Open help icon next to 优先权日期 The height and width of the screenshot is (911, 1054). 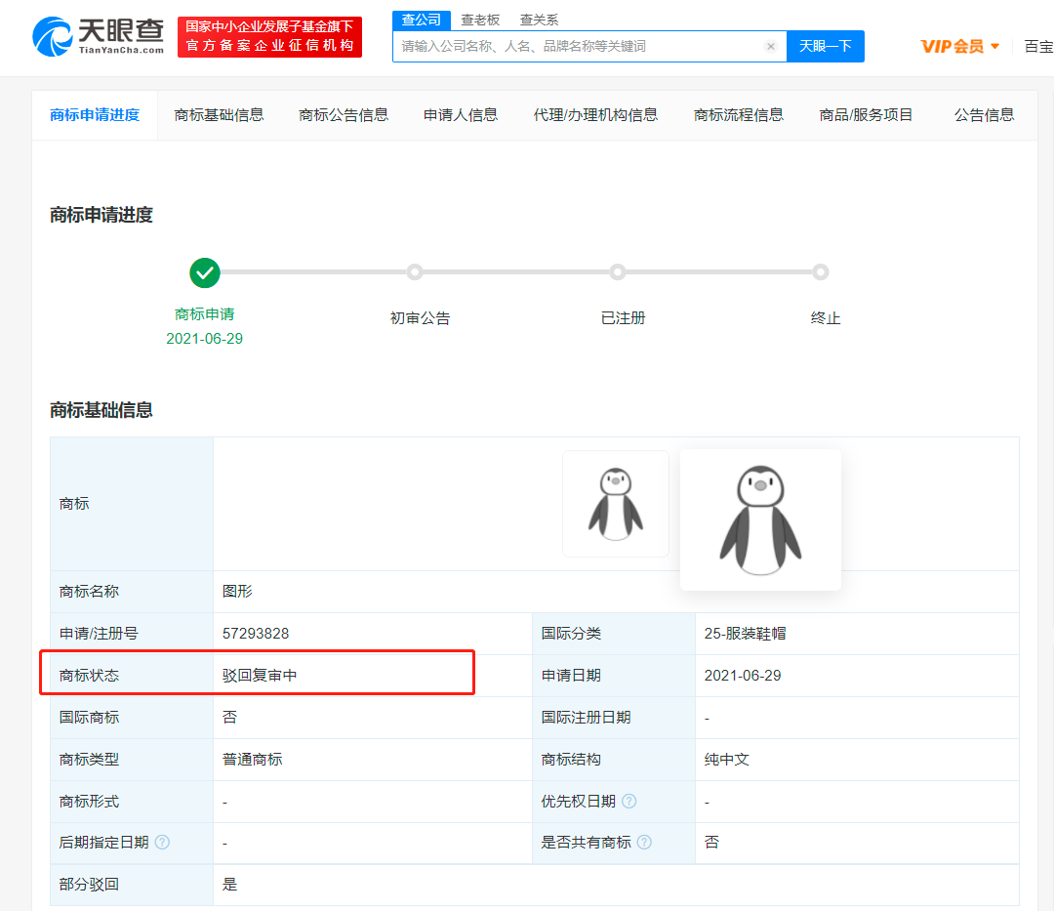629,801
